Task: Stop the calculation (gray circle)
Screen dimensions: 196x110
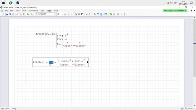Action: 114,14
